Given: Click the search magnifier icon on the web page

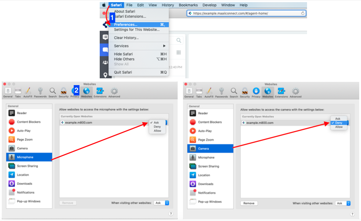Looking at the screenshot, I should (179, 40).
